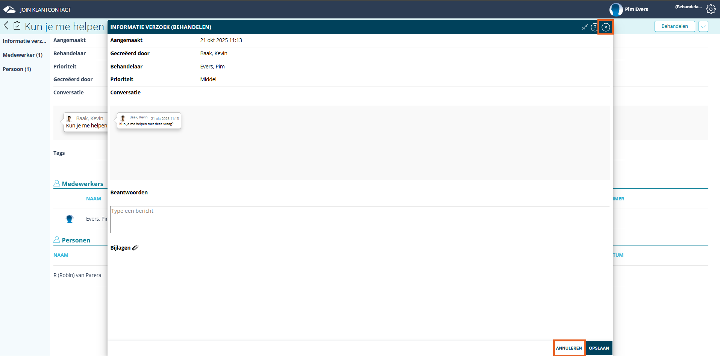Screen dimensions: 720x356
Task: Open Persoon (1) in the sidebar
Action: (17, 69)
